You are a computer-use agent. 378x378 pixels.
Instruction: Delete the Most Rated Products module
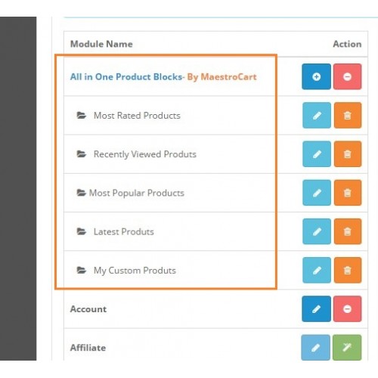348,116
